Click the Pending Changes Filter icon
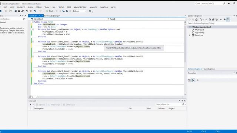 click(x=201, y=20)
